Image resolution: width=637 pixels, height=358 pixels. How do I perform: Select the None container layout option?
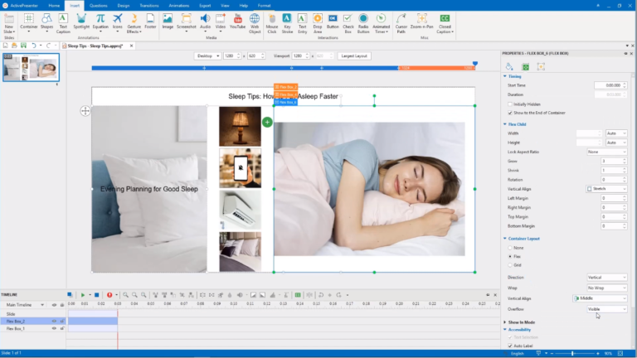point(510,248)
